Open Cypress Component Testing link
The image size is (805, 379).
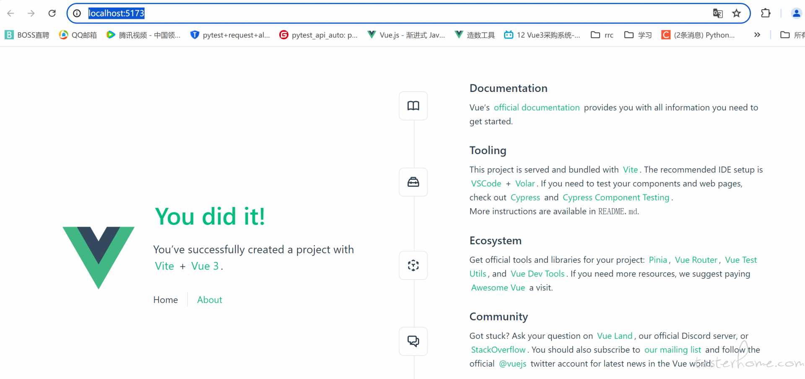[616, 197]
